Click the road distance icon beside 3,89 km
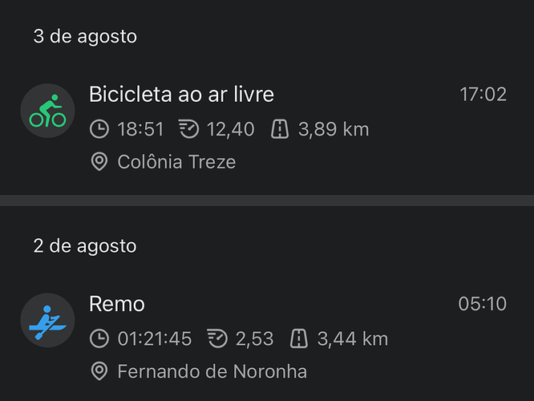The width and height of the screenshot is (534, 401). 280,129
